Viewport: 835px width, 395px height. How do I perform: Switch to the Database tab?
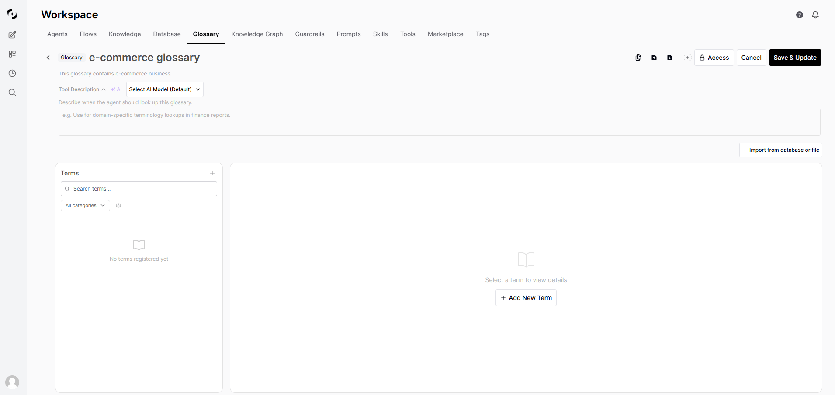coord(167,34)
